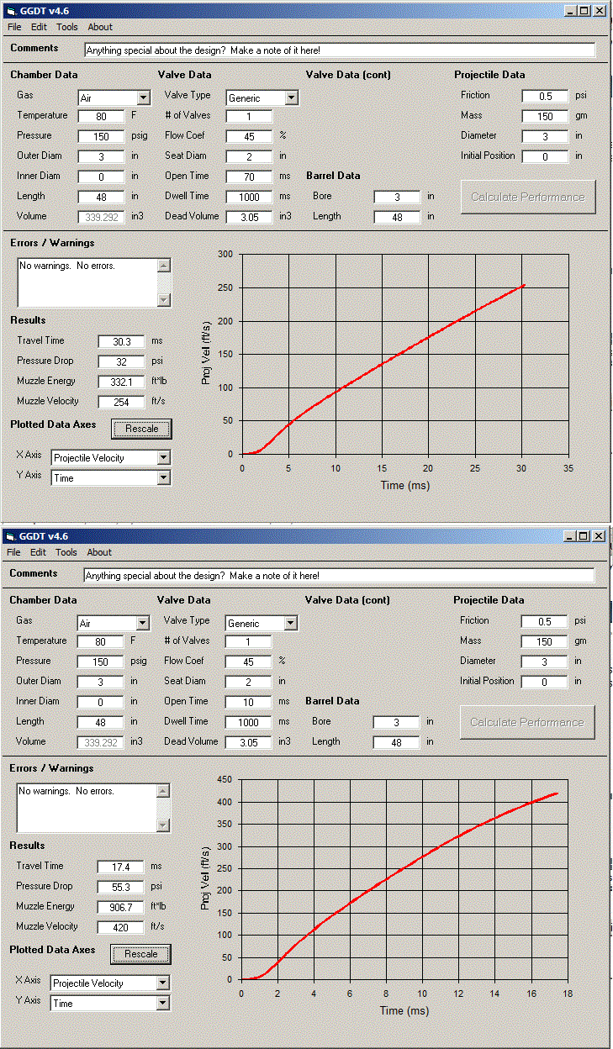Open the Gas dropdown in the top window
The width and height of the screenshot is (613, 1049).
click(143, 98)
